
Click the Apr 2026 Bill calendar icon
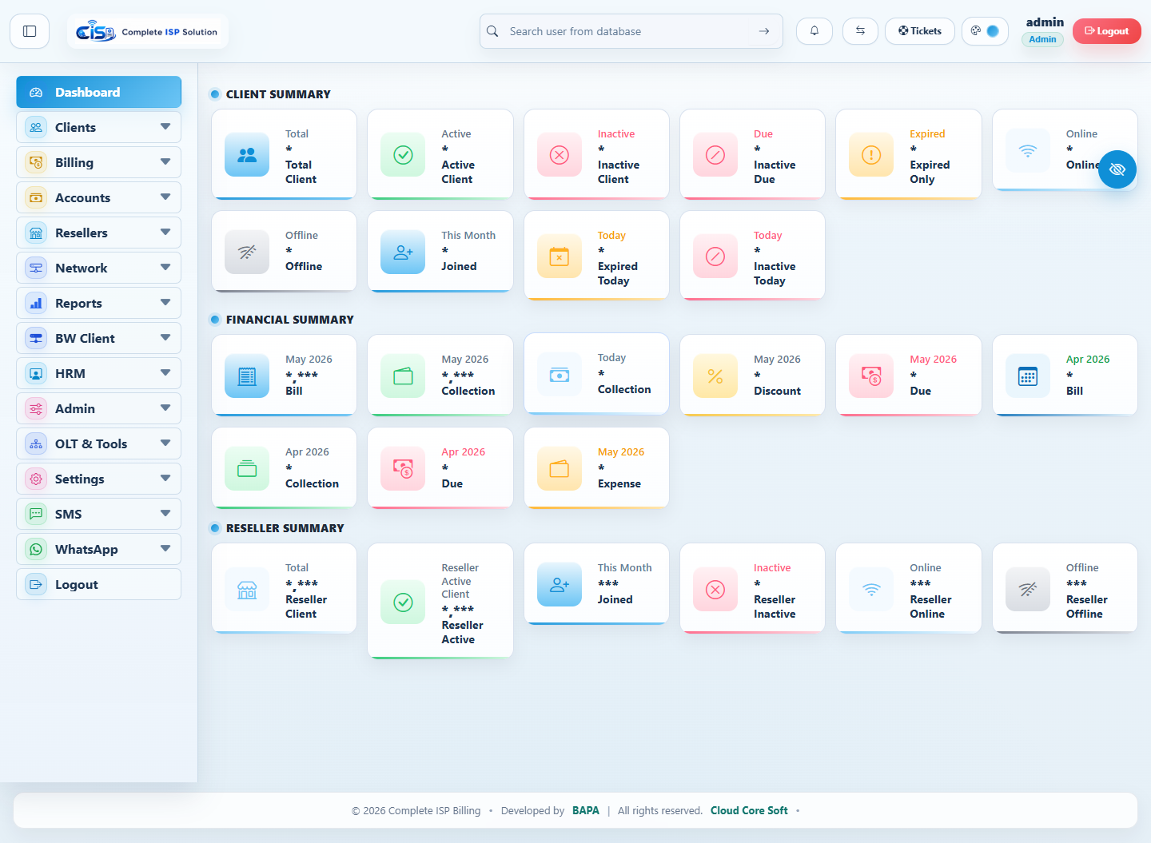coord(1028,376)
